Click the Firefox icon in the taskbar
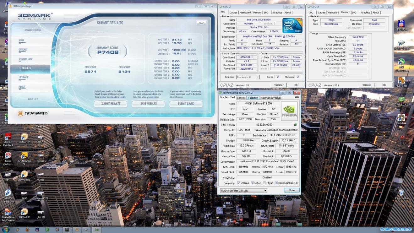The height and width of the screenshot is (233, 414). pyautogui.click(x=27, y=230)
